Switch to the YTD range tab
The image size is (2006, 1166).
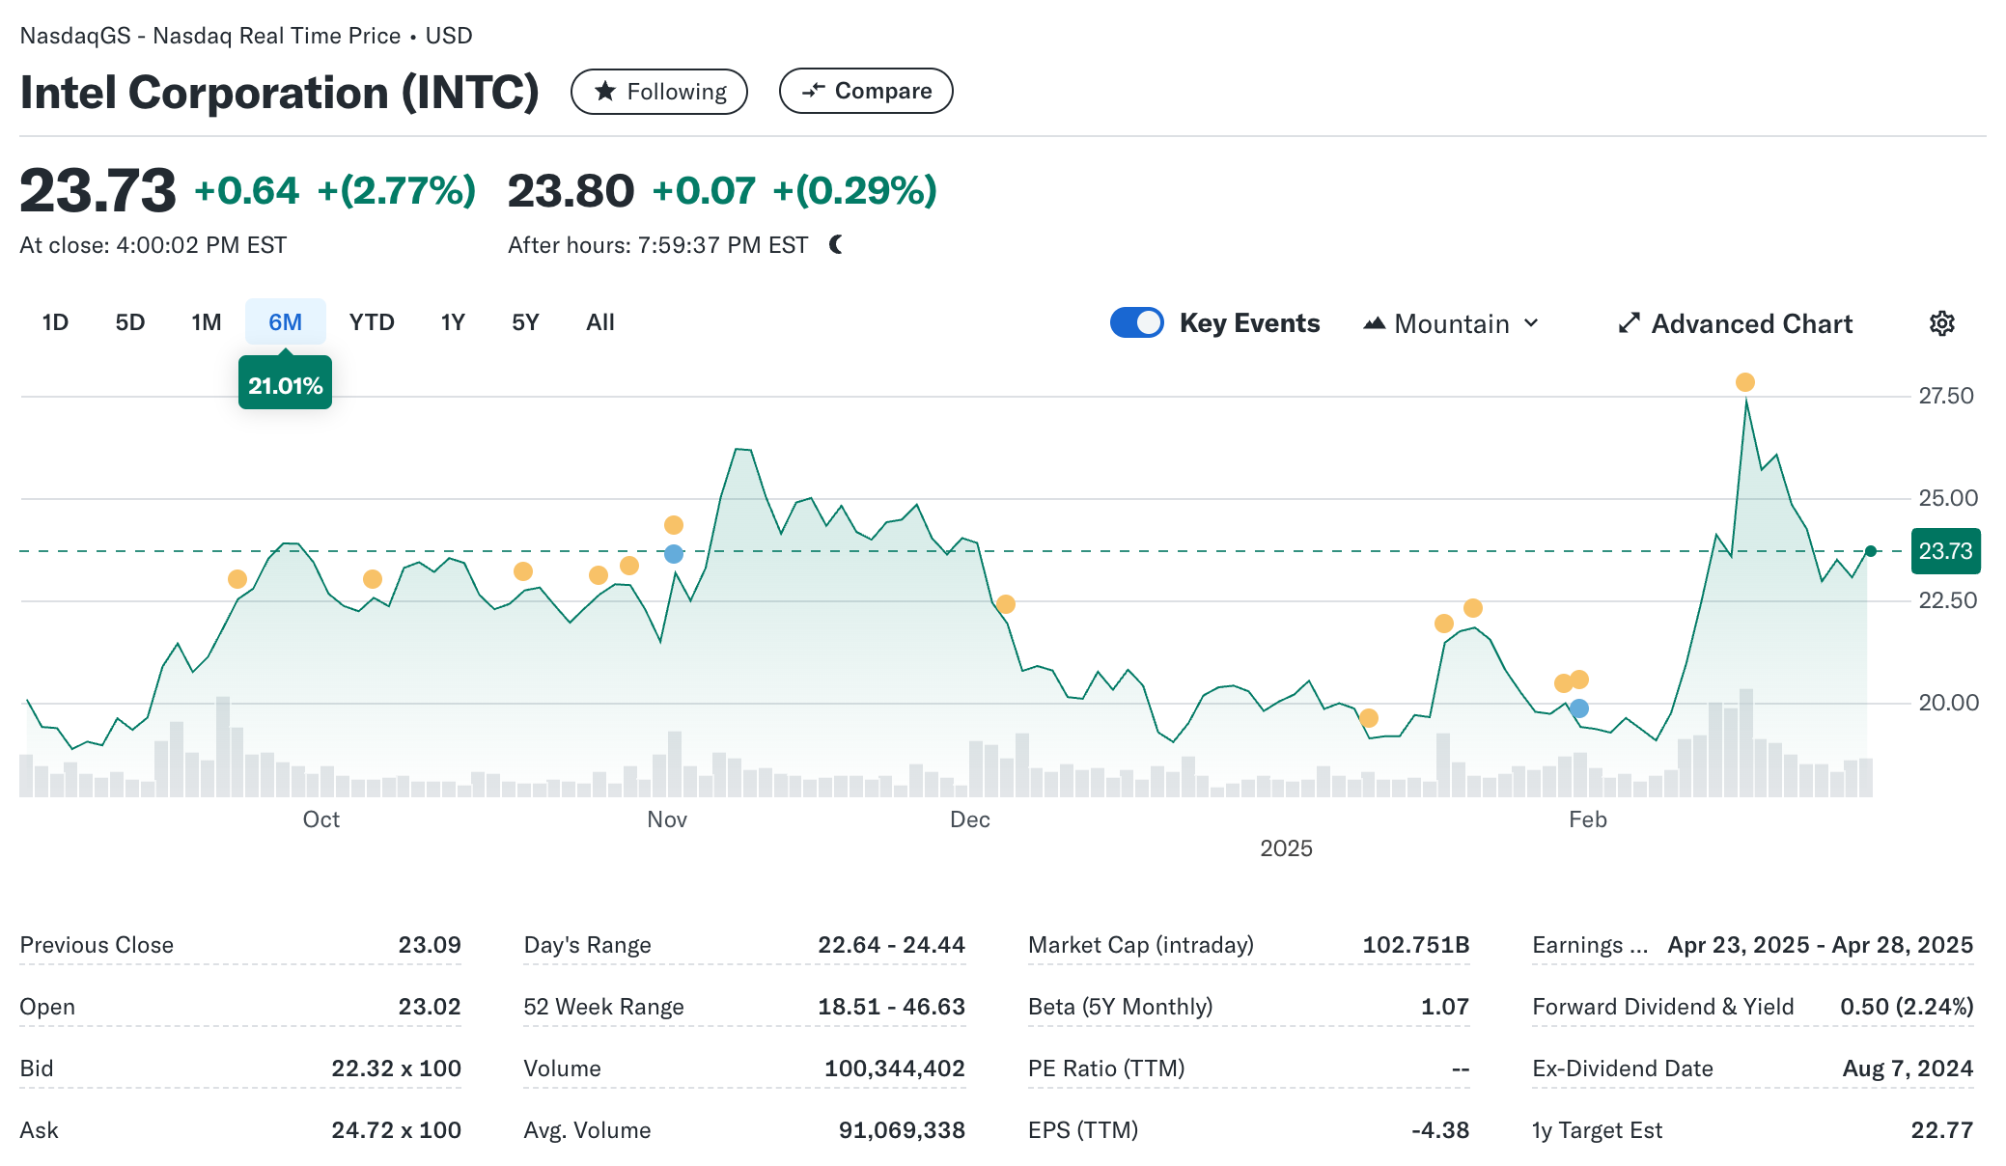[x=372, y=322]
